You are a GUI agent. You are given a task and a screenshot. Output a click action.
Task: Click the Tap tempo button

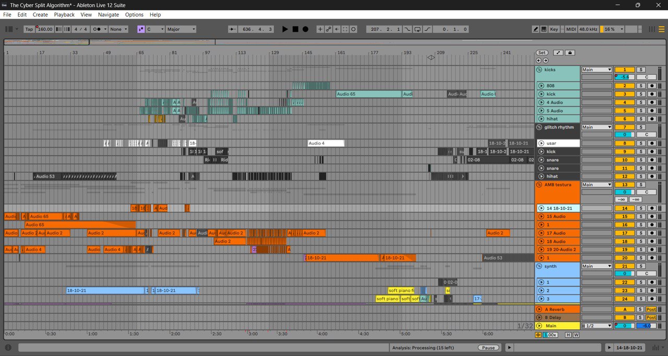tap(29, 29)
